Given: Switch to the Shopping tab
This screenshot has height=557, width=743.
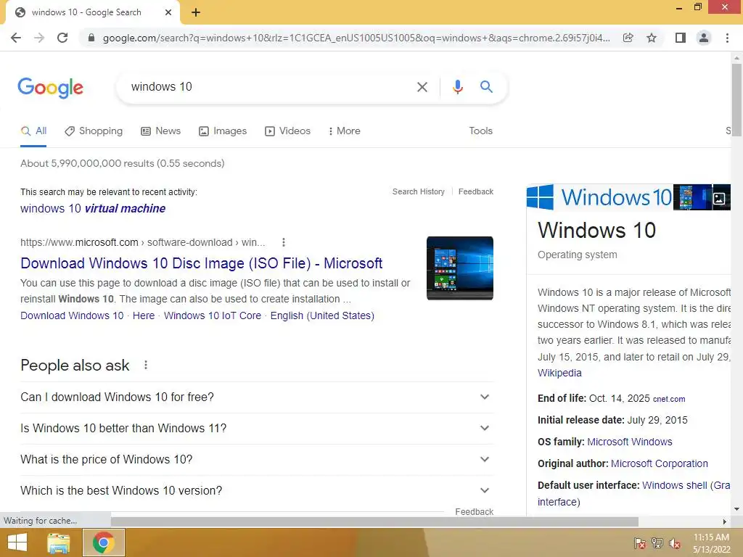Looking at the screenshot, I should tap(94, 131).
